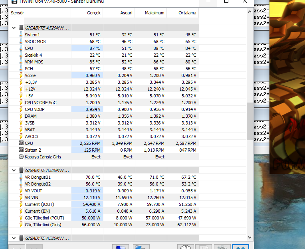Click the Vcore voltage bolt icon
Screen dimensions: 305x249
tap(21, 75)
